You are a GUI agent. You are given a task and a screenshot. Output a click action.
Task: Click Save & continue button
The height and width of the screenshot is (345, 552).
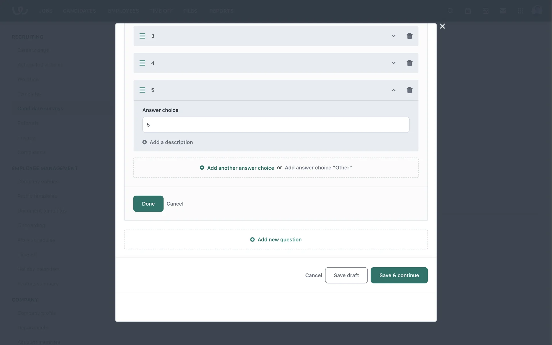[399, 275]
